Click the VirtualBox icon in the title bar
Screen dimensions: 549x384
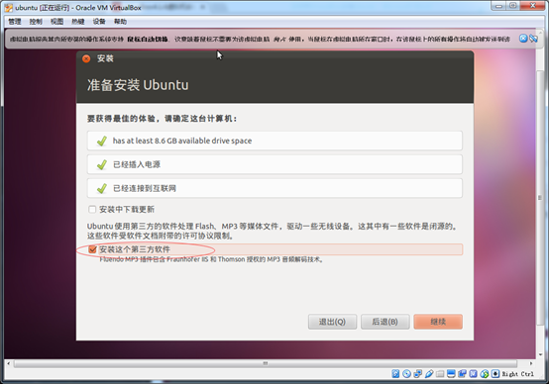pos(8,8)
